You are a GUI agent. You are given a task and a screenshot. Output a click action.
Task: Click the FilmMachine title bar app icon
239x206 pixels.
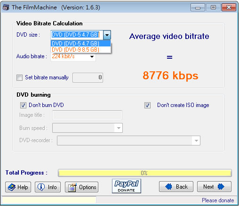pos(6,7)
